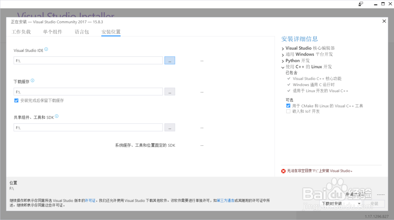Click Visual Studio IDE path input field
This screenshot has height=220, width=394.
88,60
